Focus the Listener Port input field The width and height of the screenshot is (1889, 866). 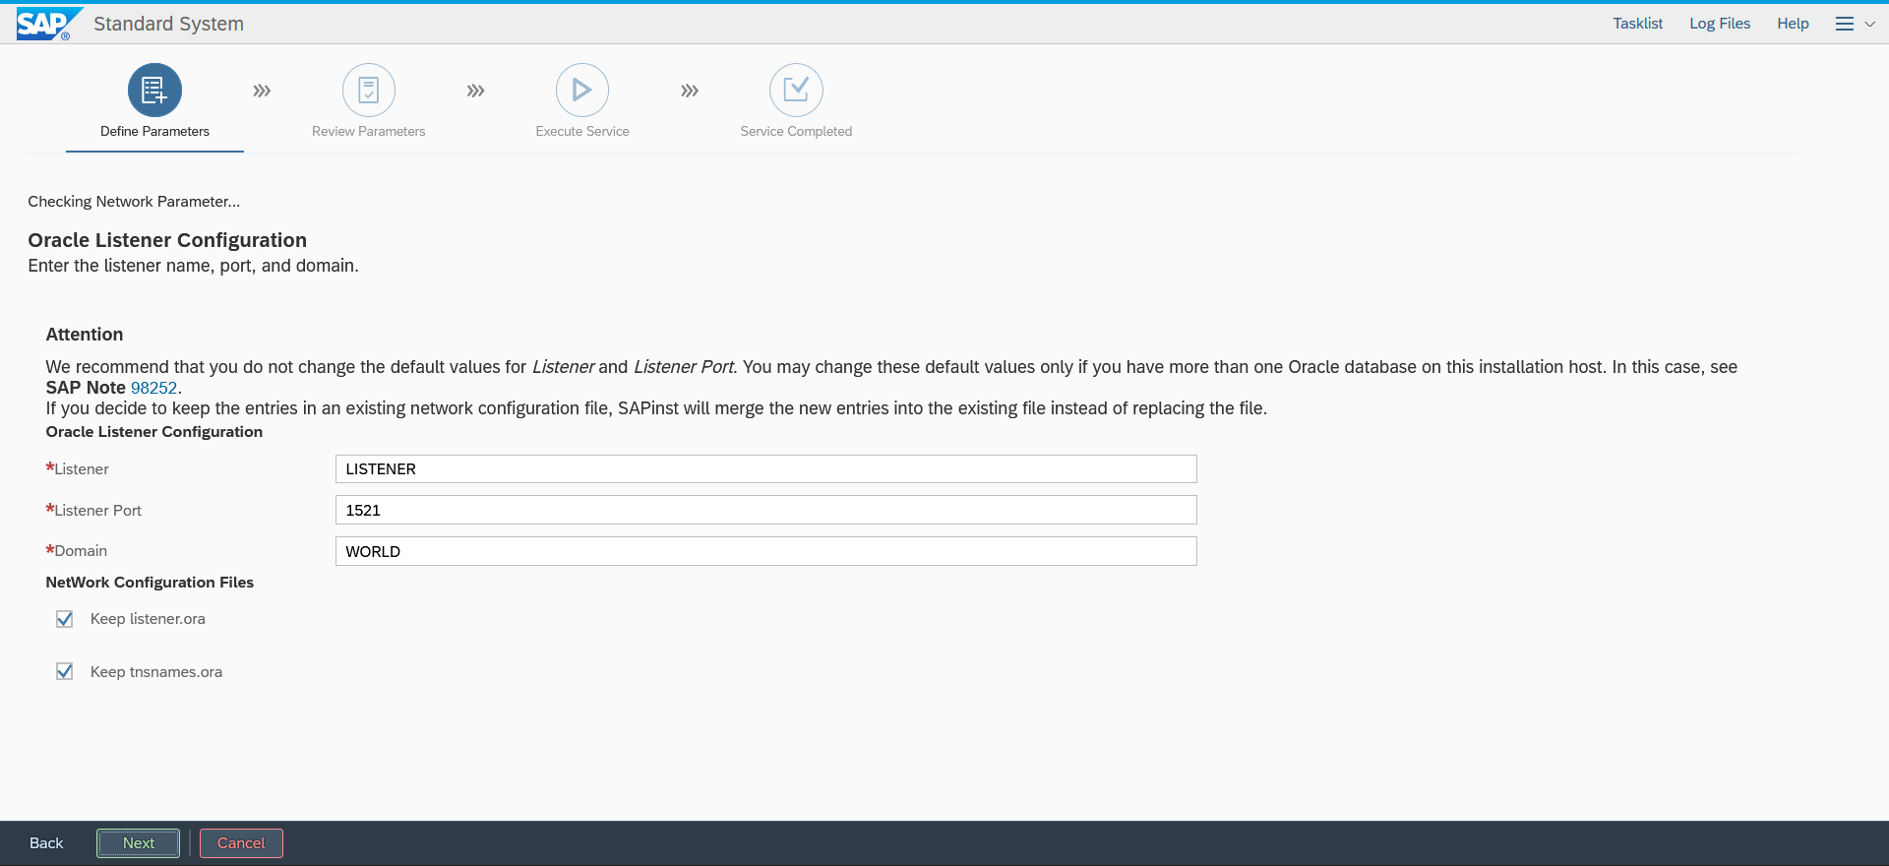[x=765, y=510]
